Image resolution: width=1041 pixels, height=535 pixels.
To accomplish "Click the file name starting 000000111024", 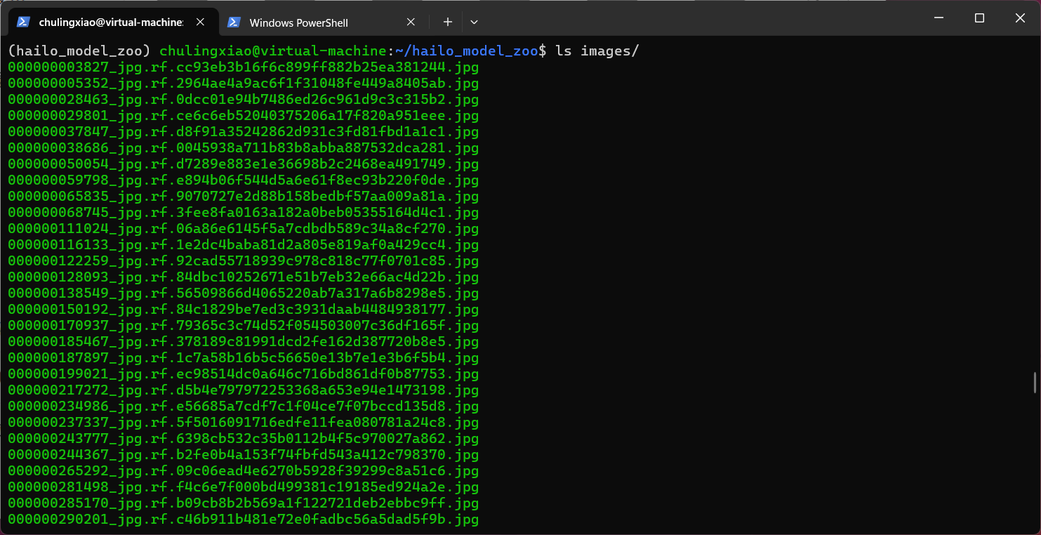I will pos(244,229).
